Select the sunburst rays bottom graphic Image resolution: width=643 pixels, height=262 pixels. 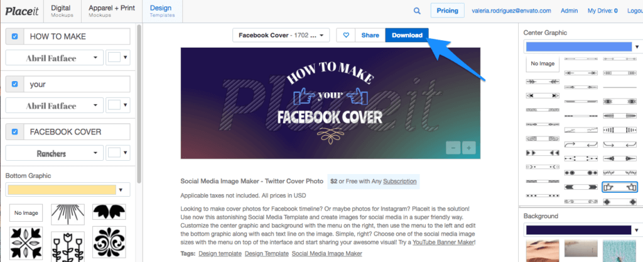pyautogui.click(x=68, y=214)
